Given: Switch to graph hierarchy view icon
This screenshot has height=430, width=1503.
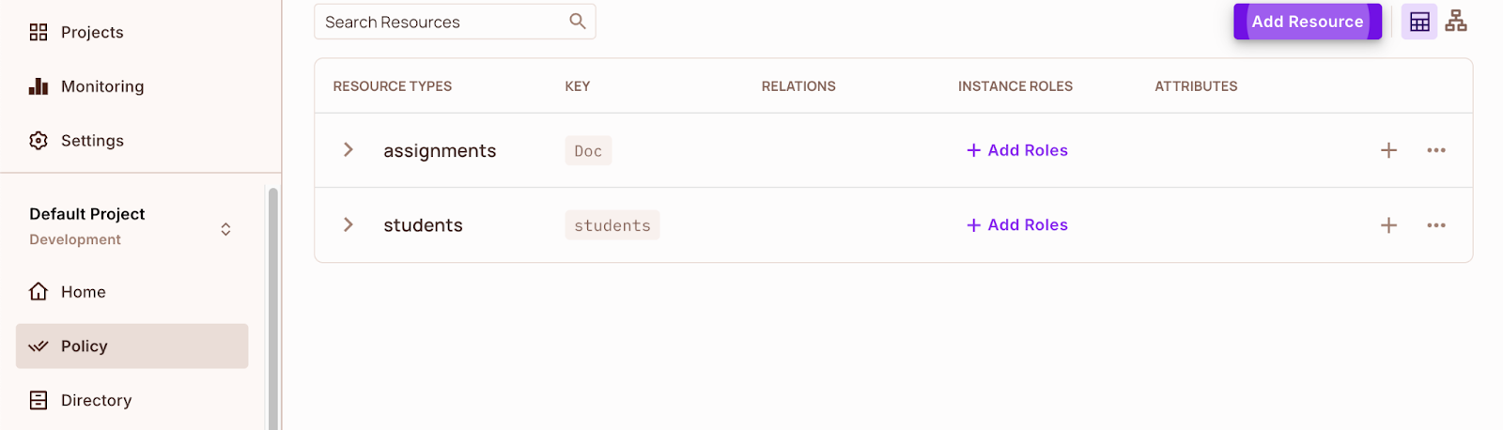Looking at the screenshot, I should tap(1456, 22).
